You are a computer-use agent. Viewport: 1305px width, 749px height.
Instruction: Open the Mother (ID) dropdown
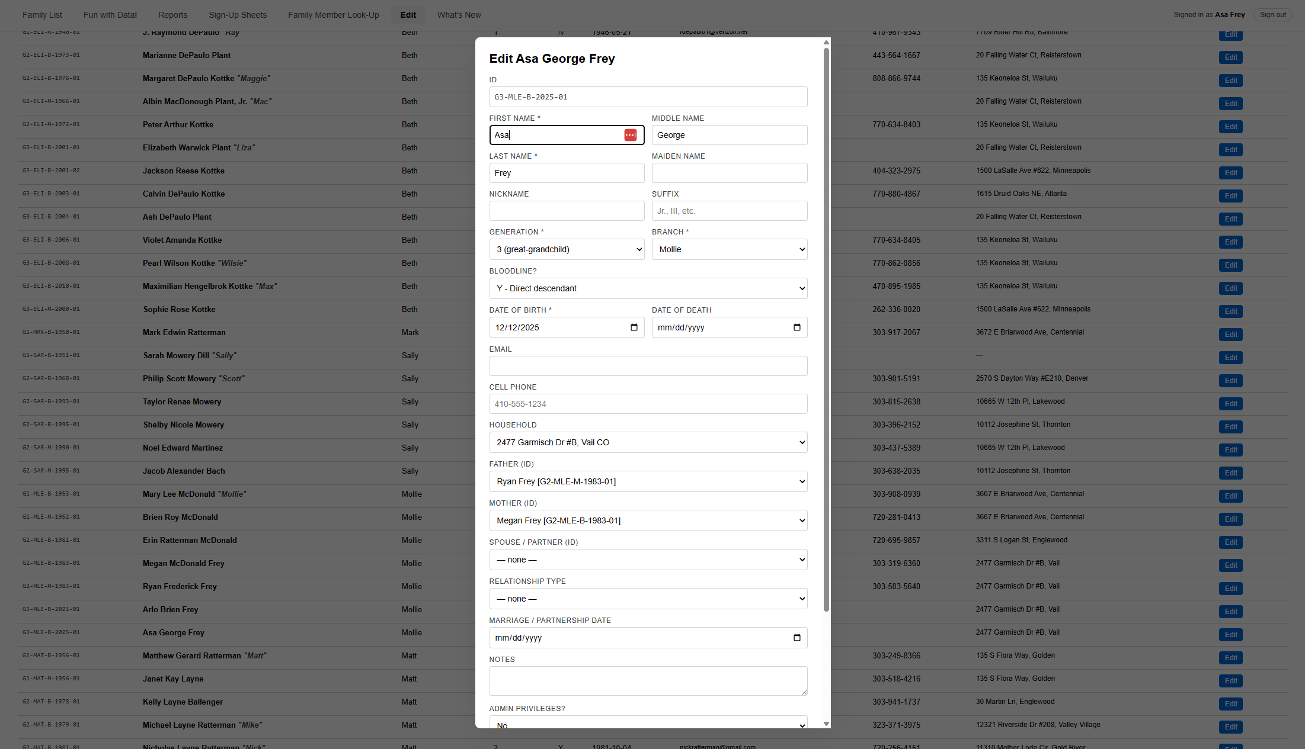648,520
